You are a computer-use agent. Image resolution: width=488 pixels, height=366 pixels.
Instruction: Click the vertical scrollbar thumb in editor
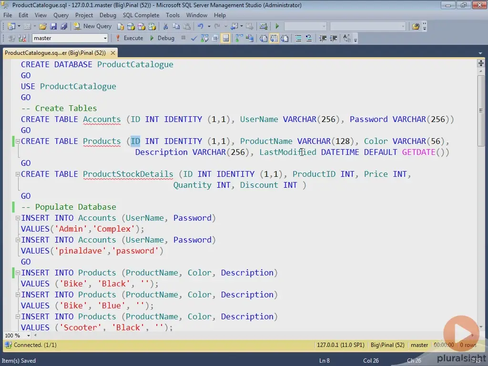coord(481,111)
